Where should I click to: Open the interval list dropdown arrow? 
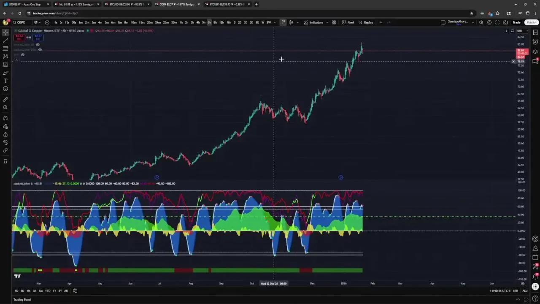click(275, 22)
